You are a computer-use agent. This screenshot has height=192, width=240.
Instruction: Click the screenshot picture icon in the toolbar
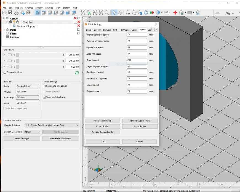click(x=28, y=13)
